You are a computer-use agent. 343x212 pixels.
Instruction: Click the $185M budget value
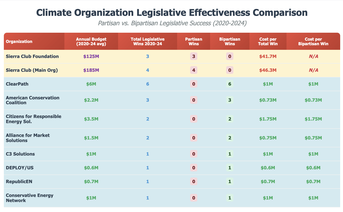tap(91, 70)
